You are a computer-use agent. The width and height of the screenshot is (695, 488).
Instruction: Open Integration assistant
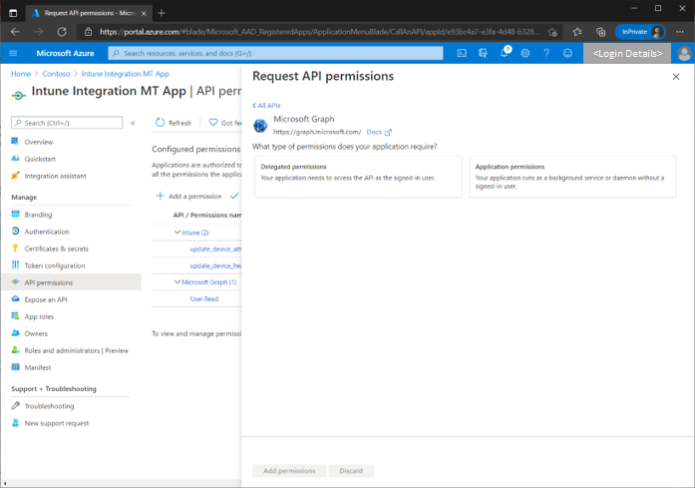pos(55,176)
